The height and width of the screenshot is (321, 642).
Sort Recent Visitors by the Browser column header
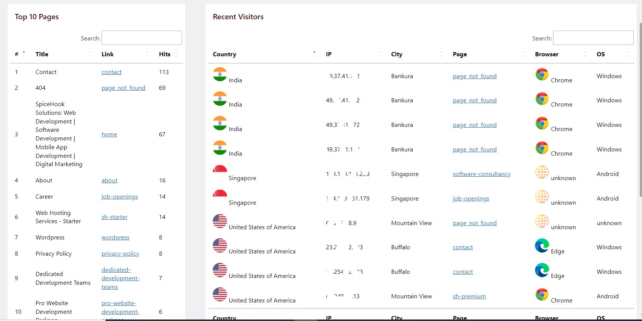pos(561,54)
